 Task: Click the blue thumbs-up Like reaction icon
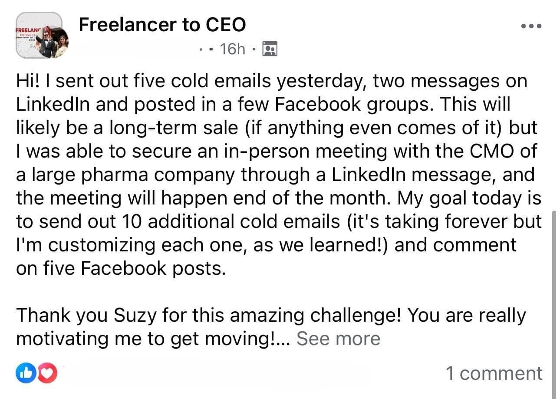point(23,373)
